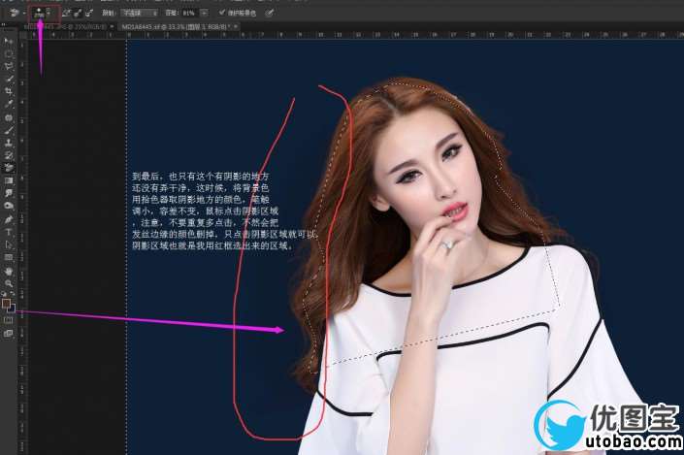Choose Sampling: Once in options bar
684x455 pixels.
pyautogui.click(x=78, y=13)
